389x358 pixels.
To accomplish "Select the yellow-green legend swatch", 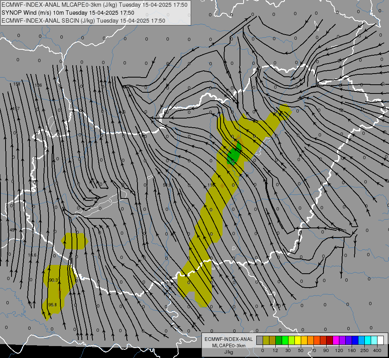I will coord(292,340).
